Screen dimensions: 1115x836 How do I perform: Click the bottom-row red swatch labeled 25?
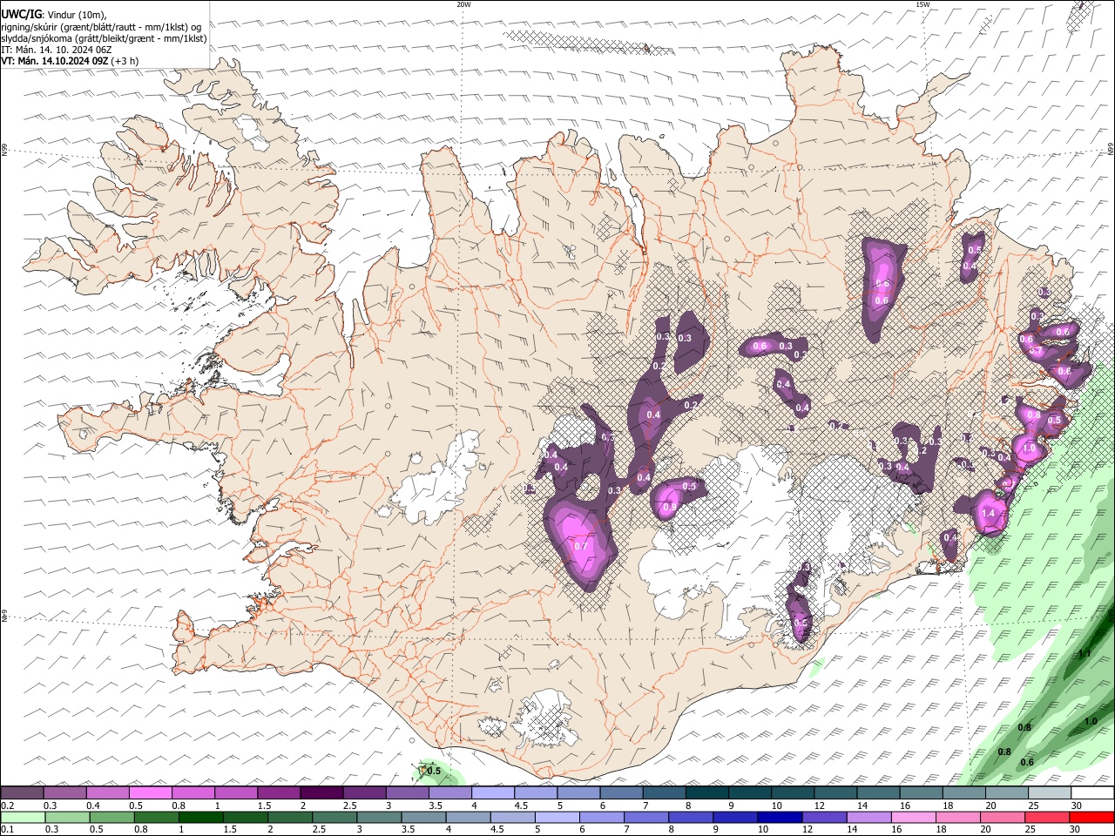[1046, 818]
